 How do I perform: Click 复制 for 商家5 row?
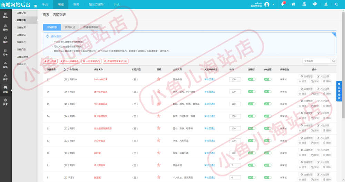pos(315,130)
